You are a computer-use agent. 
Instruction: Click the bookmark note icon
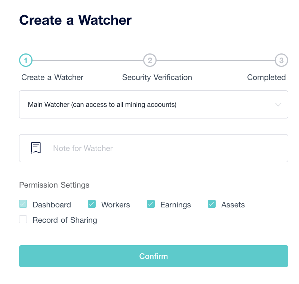[36, 148]
